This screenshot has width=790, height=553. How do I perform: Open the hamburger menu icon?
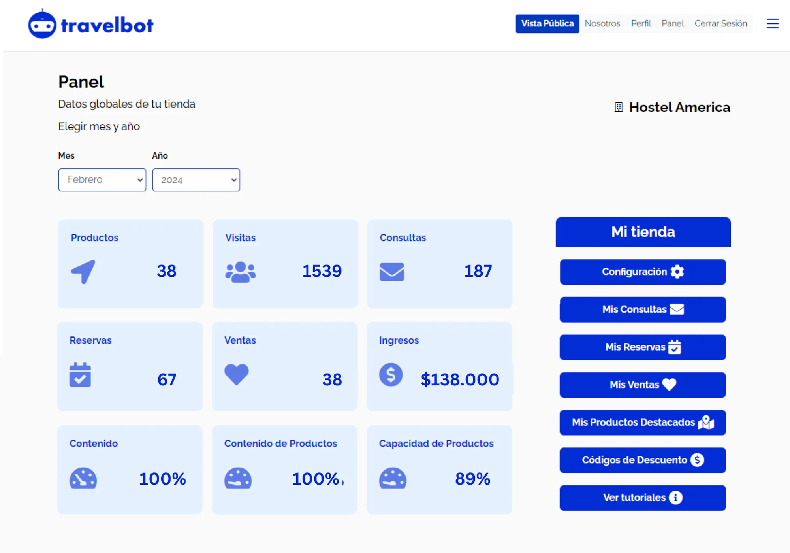[x=772, y=24]
